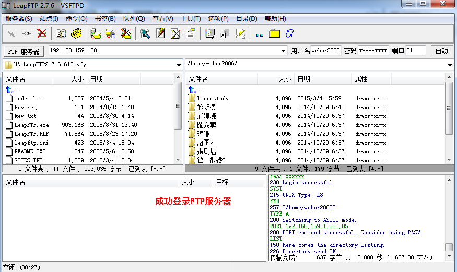The image size is (457, 272).
Task: Open the 书签(B) menu
Action: [x=105, y=19]
